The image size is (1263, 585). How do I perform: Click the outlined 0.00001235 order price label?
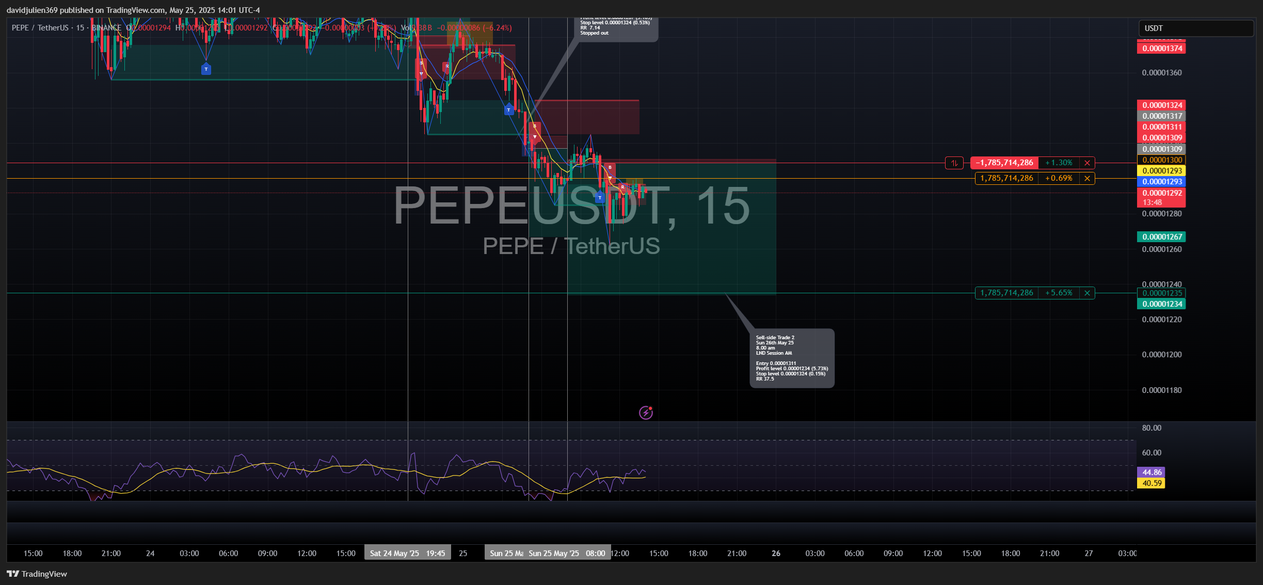(1161, 293)
